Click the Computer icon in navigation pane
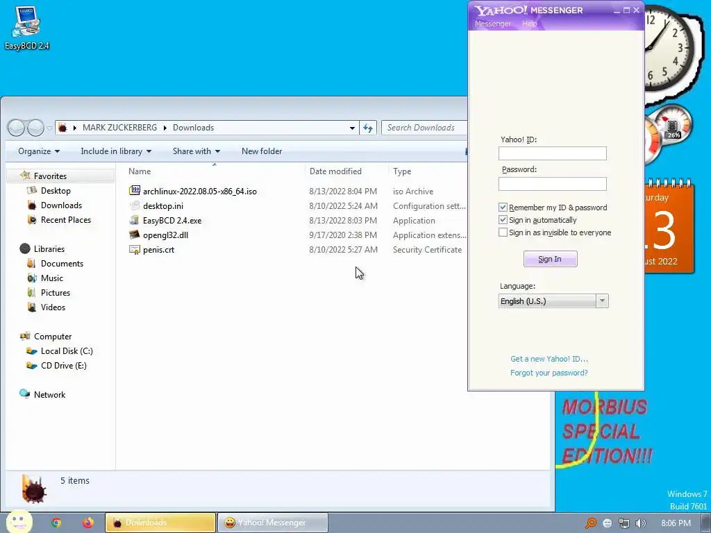 [x=25, y=336]
